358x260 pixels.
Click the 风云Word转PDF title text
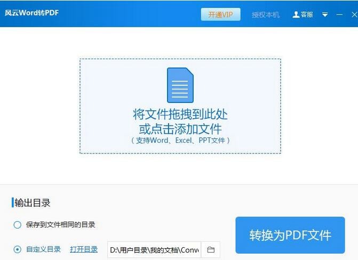(31, 13)
